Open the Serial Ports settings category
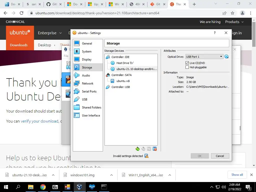This screenshot has height=192, width=256. [88, 91]
